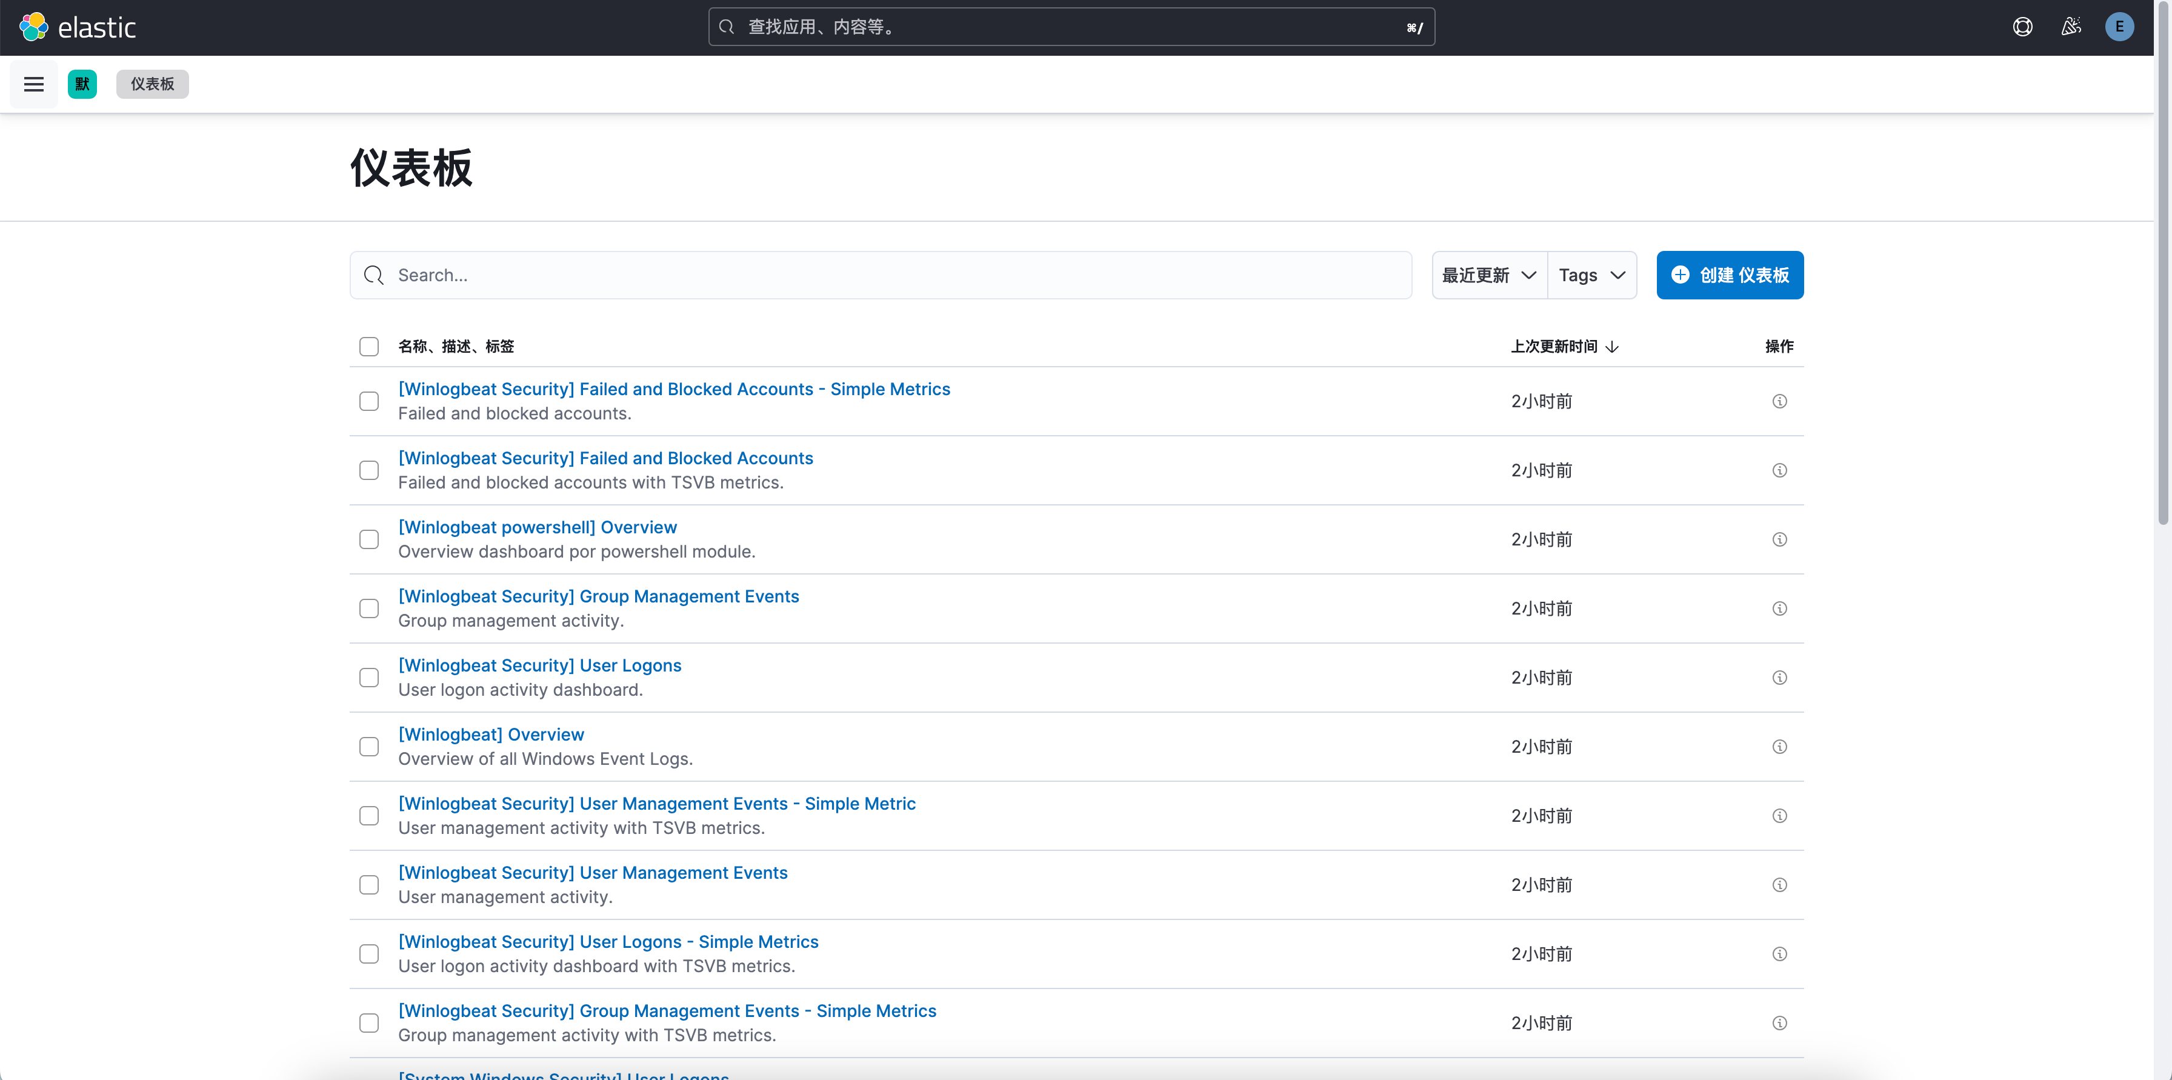The width and height of the screenshot is (2172, 1080).
Task: Click info icon for User Management Events - Simple Metric
Action: (1779, 816)
